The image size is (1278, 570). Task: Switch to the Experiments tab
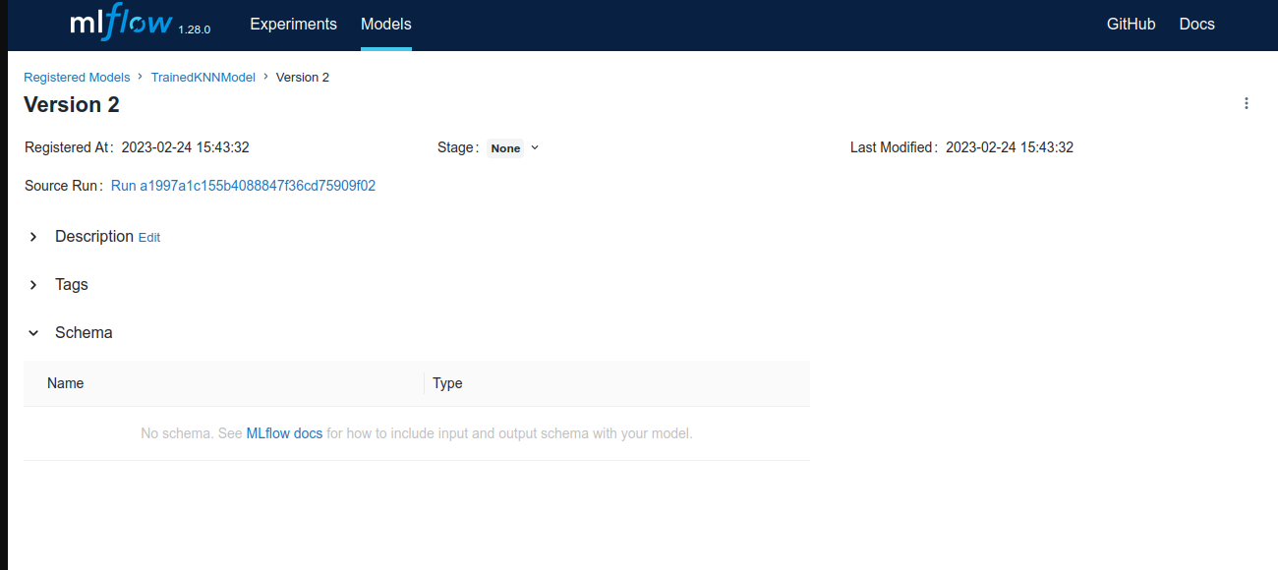tap(293, 24)
